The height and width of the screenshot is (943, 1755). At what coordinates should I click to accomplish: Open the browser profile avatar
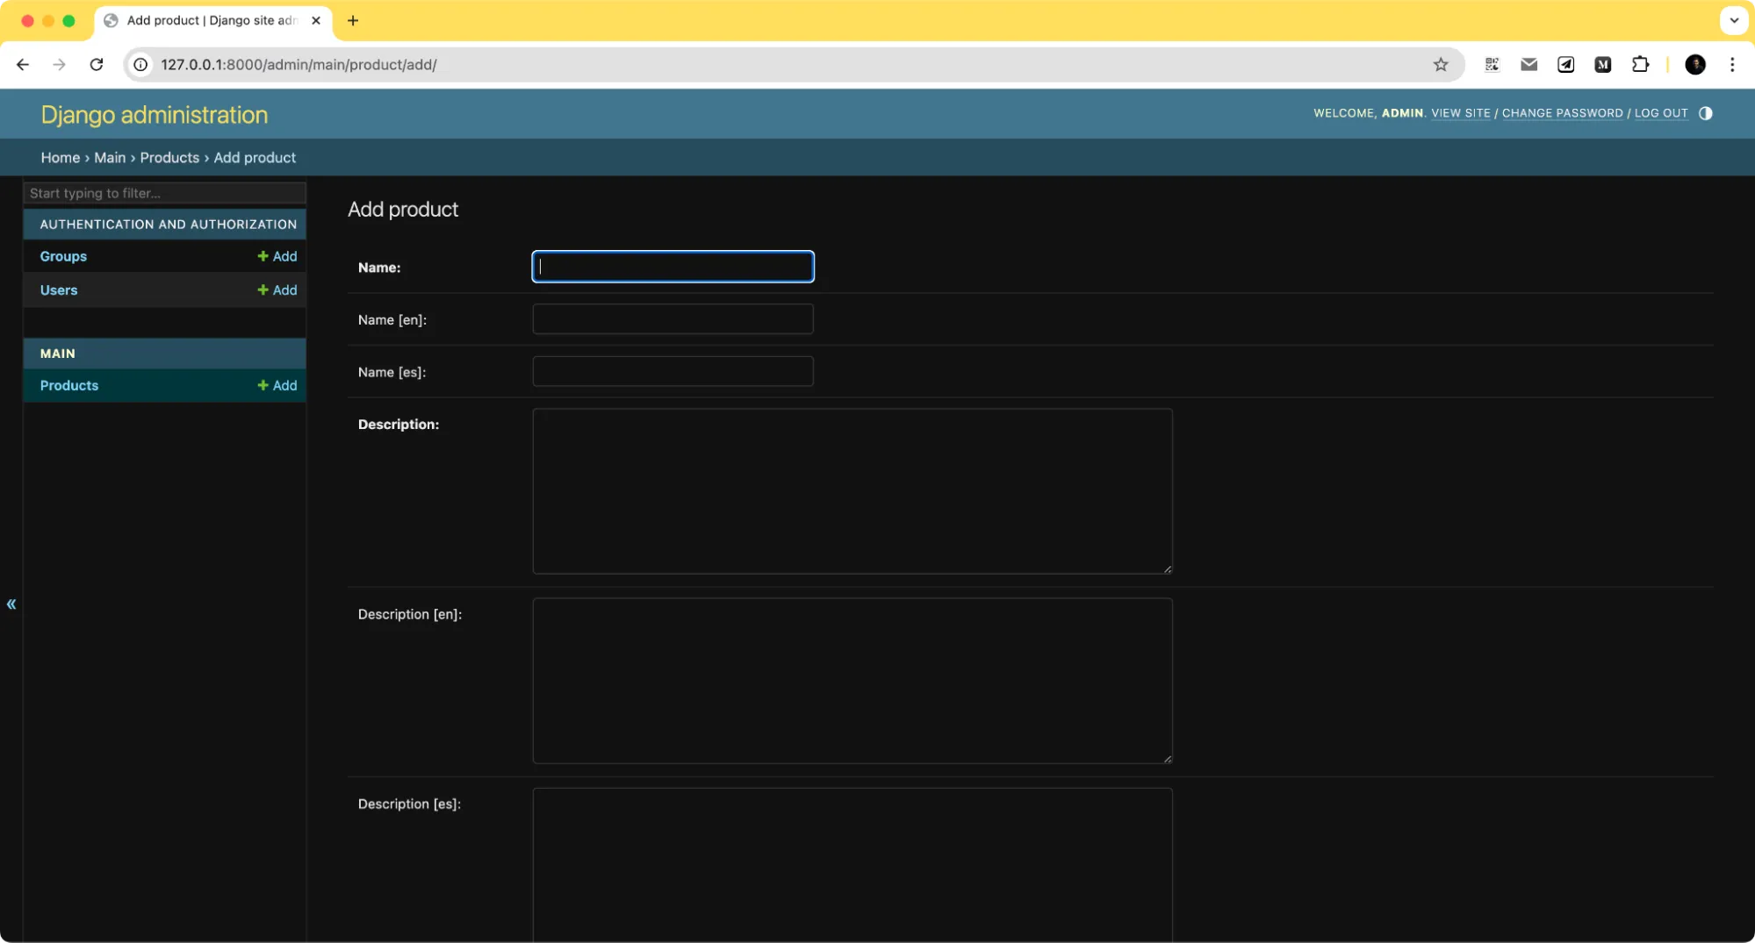coord(1695,64)
